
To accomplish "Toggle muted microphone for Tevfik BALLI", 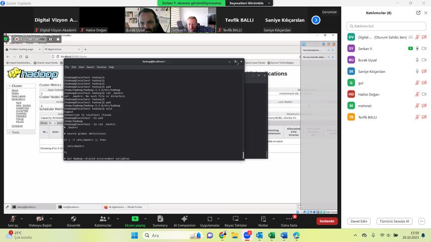I will tap(417, 117).
